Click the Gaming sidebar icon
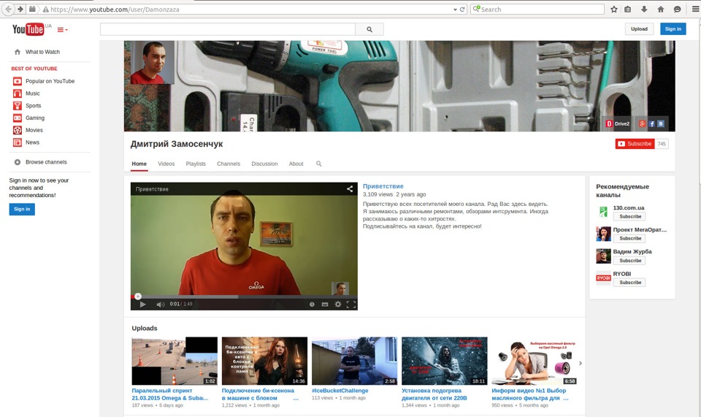This screenshot has width=701, height=417. point(18,118)
